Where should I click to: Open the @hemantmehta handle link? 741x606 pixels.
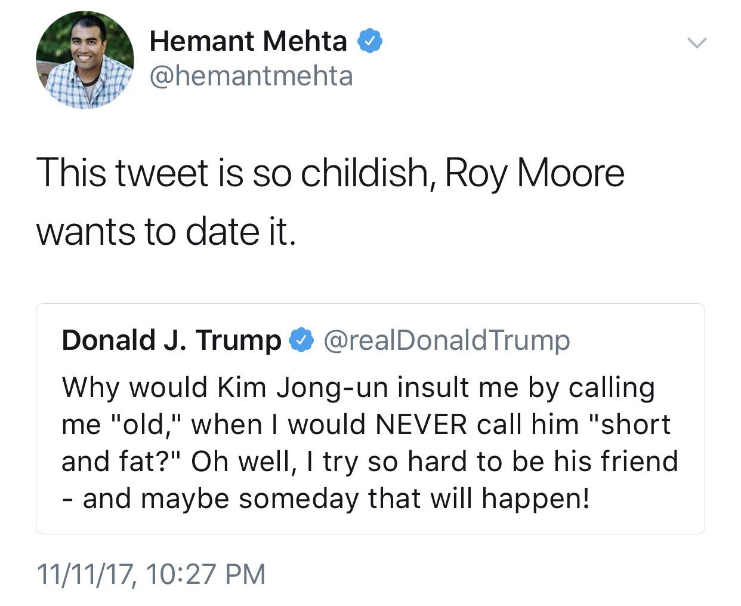point(251,76)
